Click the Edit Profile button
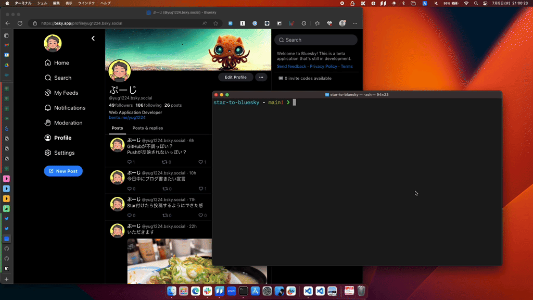The width and height of the screenshot is (533, 300). click(x=235, y=77)
